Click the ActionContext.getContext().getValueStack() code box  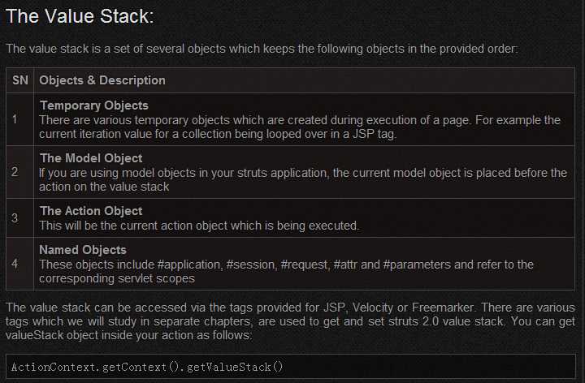292,368
